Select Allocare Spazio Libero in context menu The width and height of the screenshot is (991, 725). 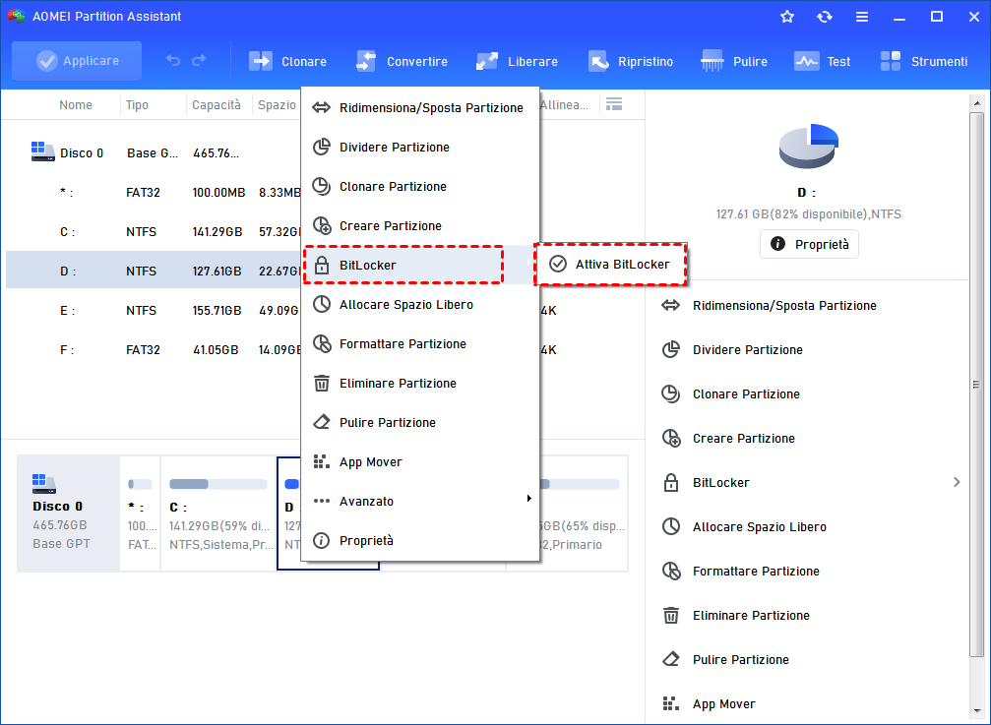pyautogui.click(x=420, y=304)
